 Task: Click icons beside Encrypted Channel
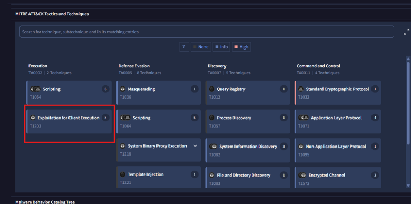[302, 175]
